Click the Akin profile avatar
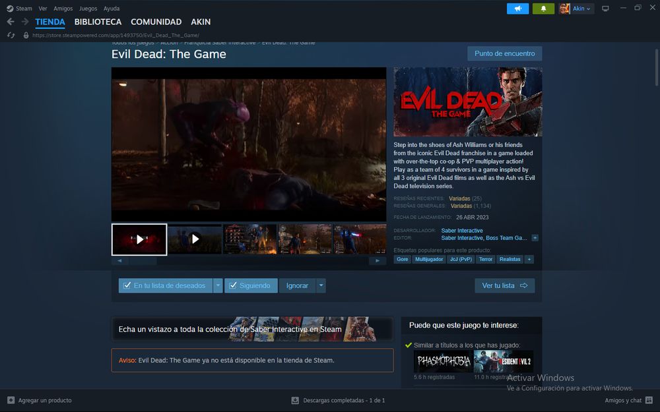This screenshot has width=660, height=412. point(564,9)
